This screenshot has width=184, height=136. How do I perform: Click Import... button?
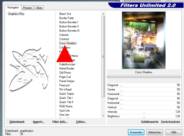[39, 122]
